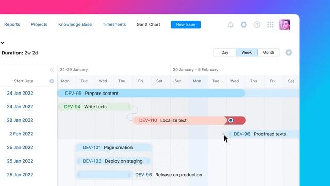This screenshot has height=186, width=330.
Task: Click left grip handle of Deploy on staging
Action: tap(79, 161)
